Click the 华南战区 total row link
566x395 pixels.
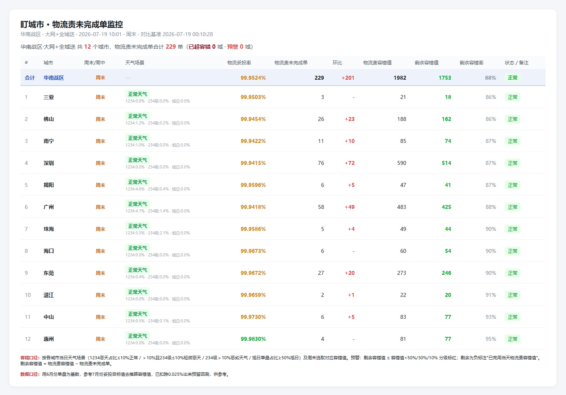tap(54, 78)
